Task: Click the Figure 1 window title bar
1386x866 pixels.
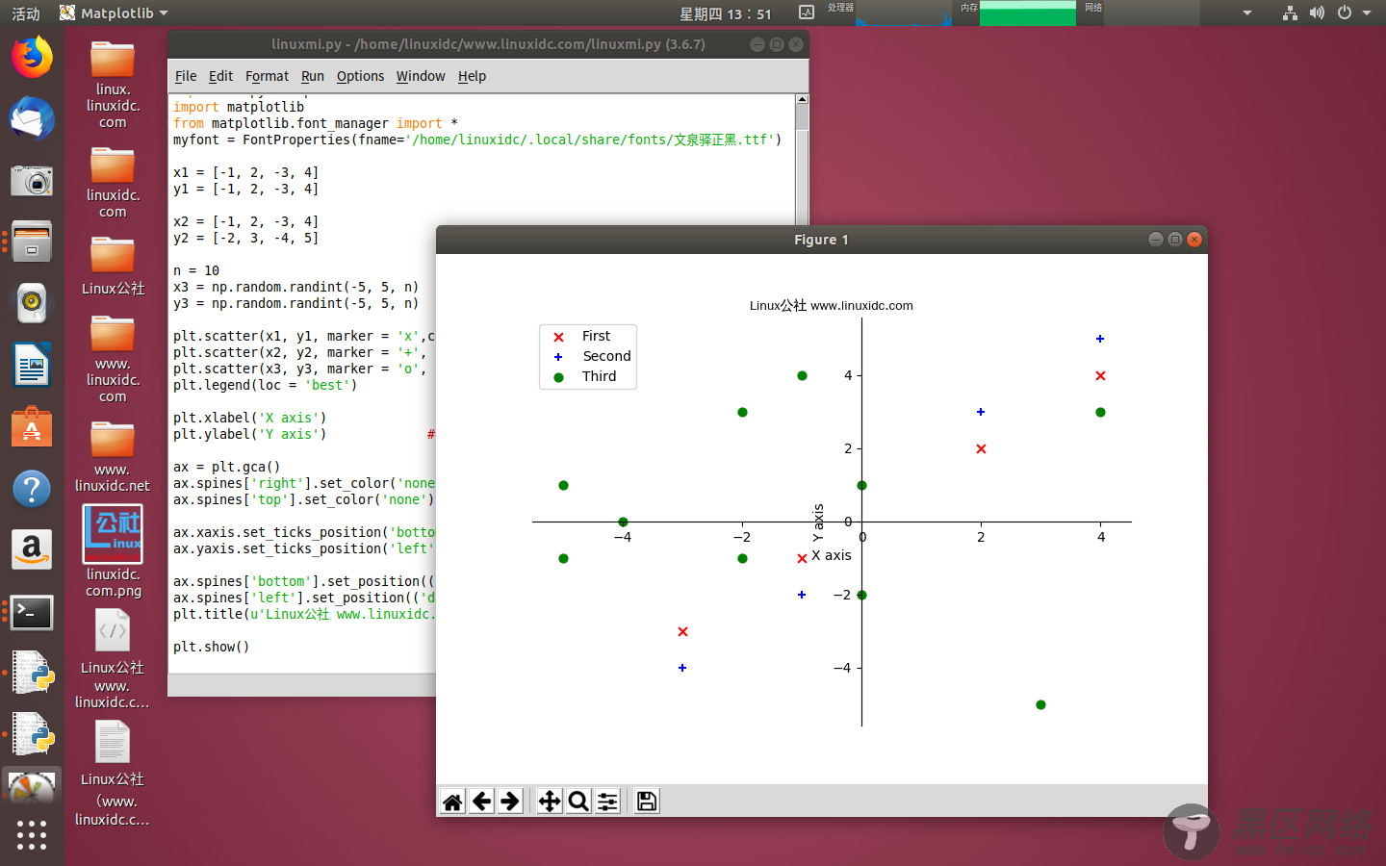Action: tap(821, 240)
